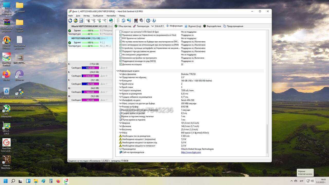Click the blue info bubble toolbar icon
This screenshot has width=329, height=185.
154,21
